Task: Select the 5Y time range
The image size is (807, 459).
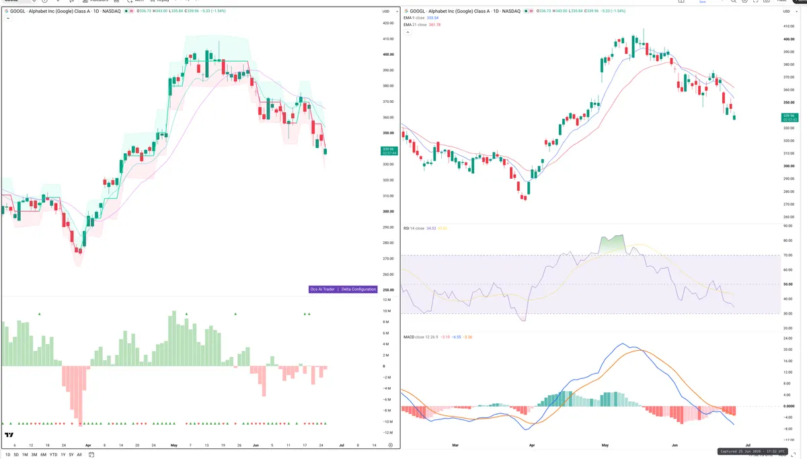Action: pyautogui.click(x=71, y=454)
